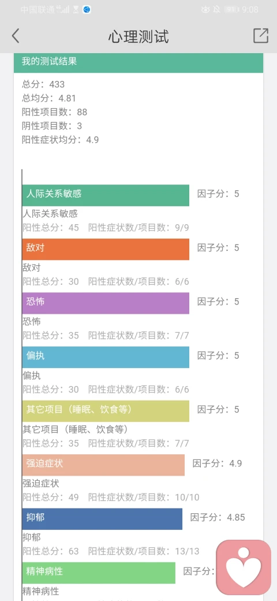Screen dimensions: 277x601
Task: Tap the 心理测试 page title
Action: pyautogui.click(x=138, y=36)
